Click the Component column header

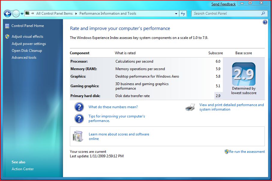(x=80, y=53)
